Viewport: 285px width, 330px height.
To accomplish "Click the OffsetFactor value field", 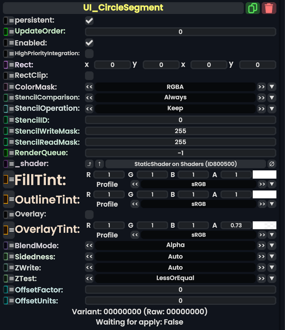I will coord(180,290).
